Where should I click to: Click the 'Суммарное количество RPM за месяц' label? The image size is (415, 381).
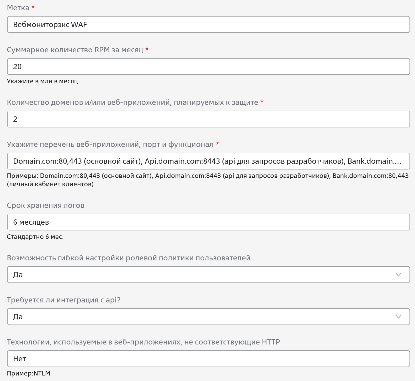click(x=75, y=50)
